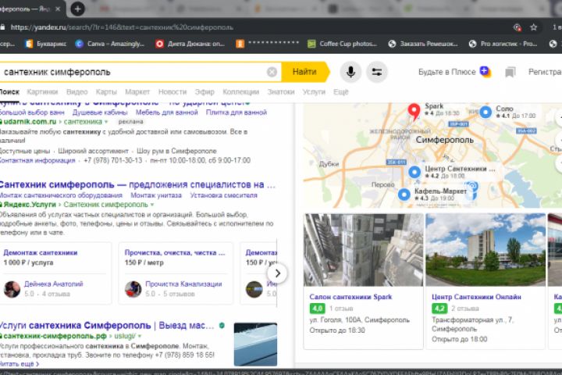Click the yellow Найти search button

(304, 72)
